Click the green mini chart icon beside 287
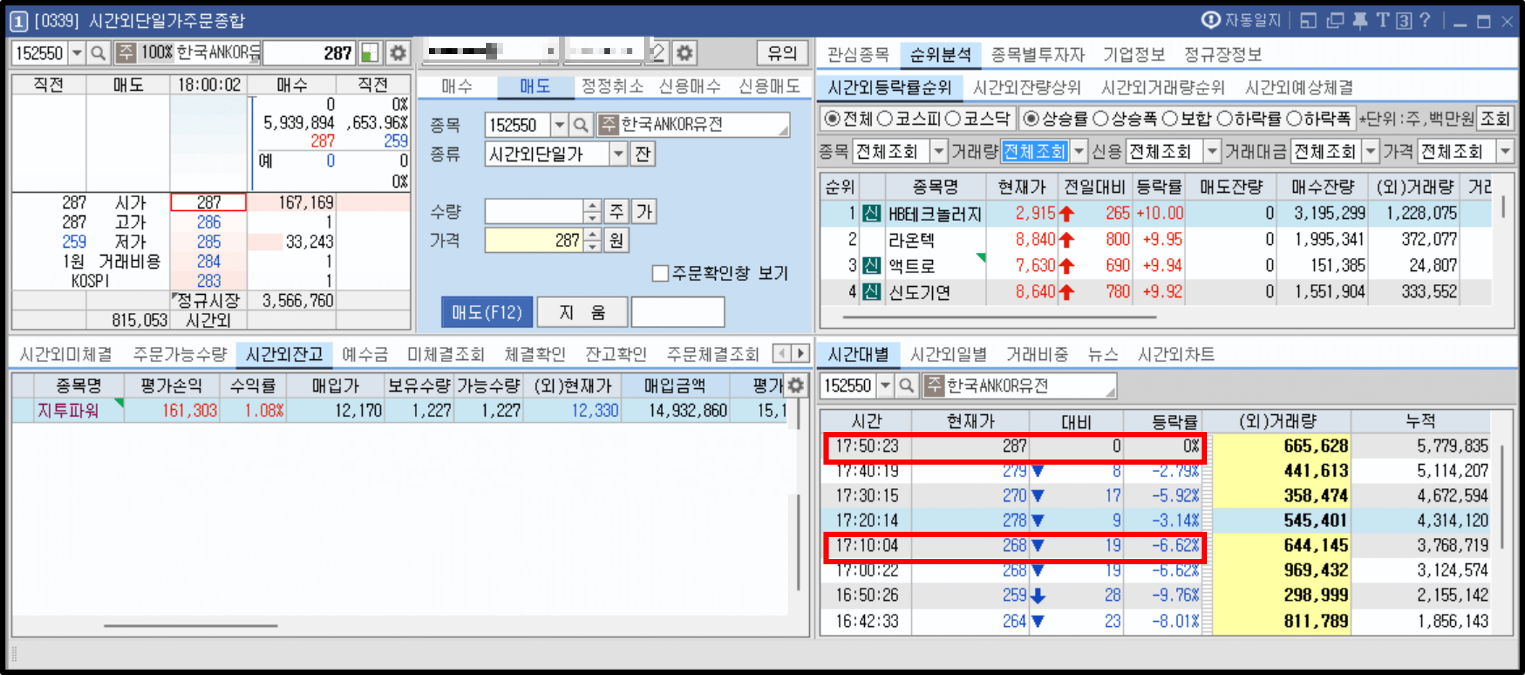The width and height of the screenshot is (1525, 675). click(370, 53)
